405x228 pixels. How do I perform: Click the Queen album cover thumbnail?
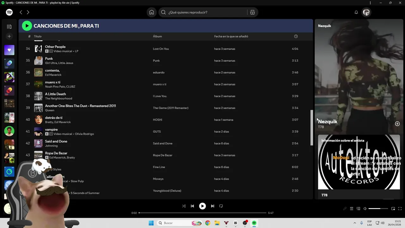click(38, 108)
